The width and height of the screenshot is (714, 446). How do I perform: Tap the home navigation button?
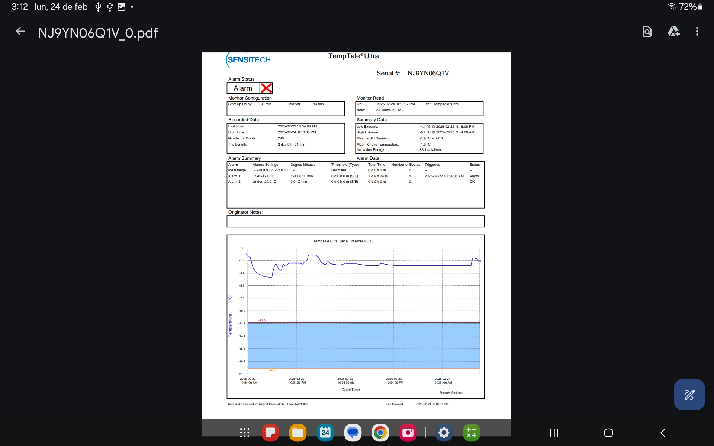(608, 433)
